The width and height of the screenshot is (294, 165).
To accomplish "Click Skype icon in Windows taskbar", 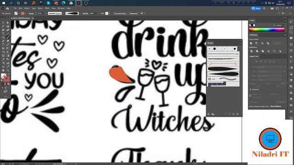I will pyautogui.click(x=48, y=3).
